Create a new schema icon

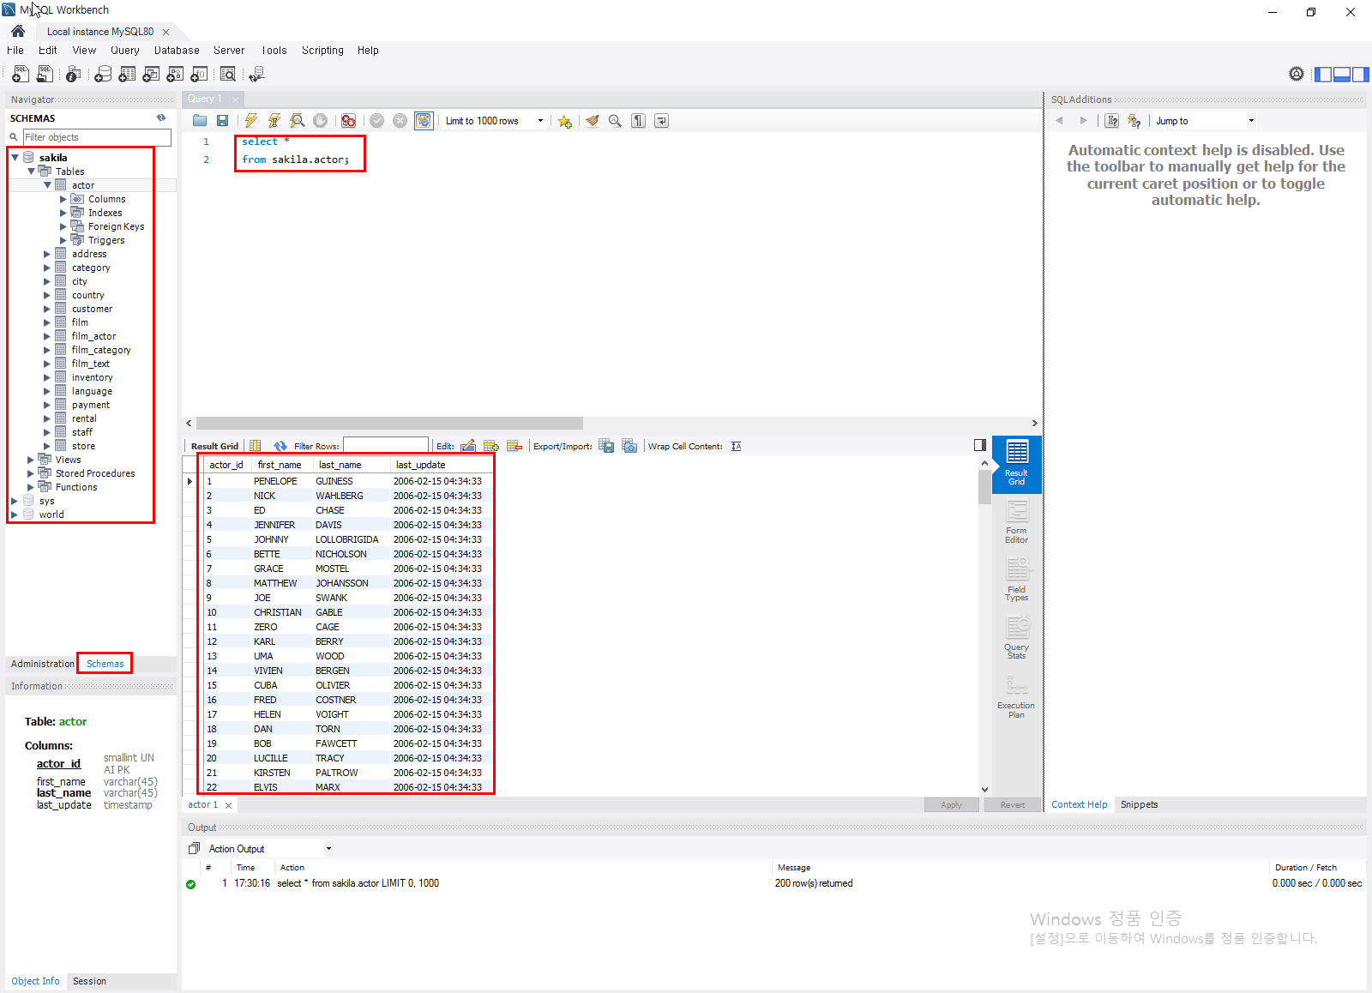(x=103, y=75)
